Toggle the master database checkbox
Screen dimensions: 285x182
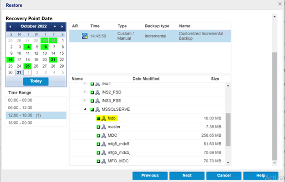coord(98,127)
